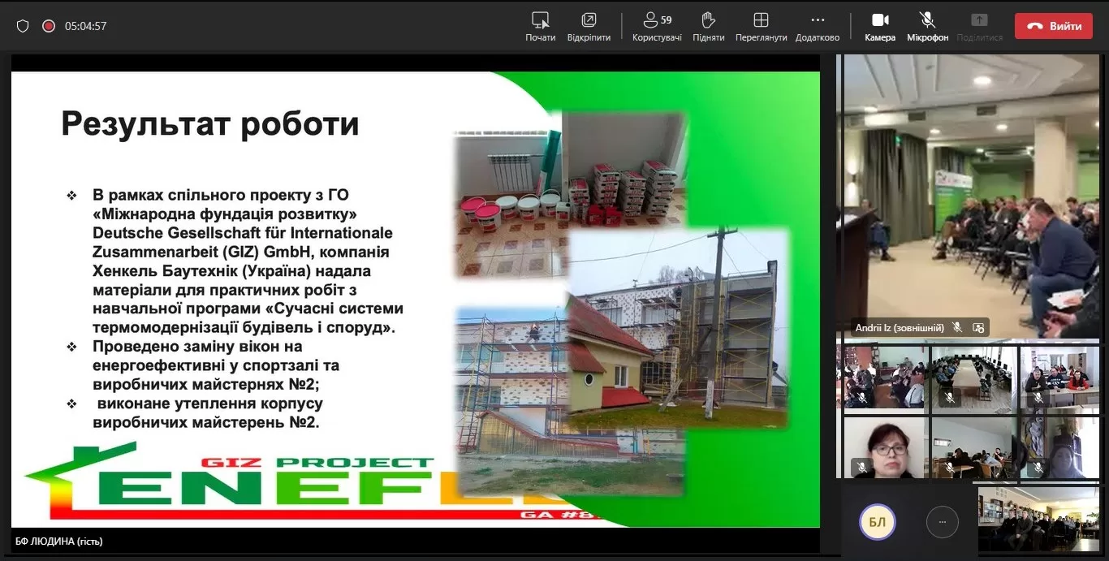The image size is (1109, 561).
Task: Expand the overflow participants ellipsis circle
Action: pyautogui.click(x=942, y=522)
